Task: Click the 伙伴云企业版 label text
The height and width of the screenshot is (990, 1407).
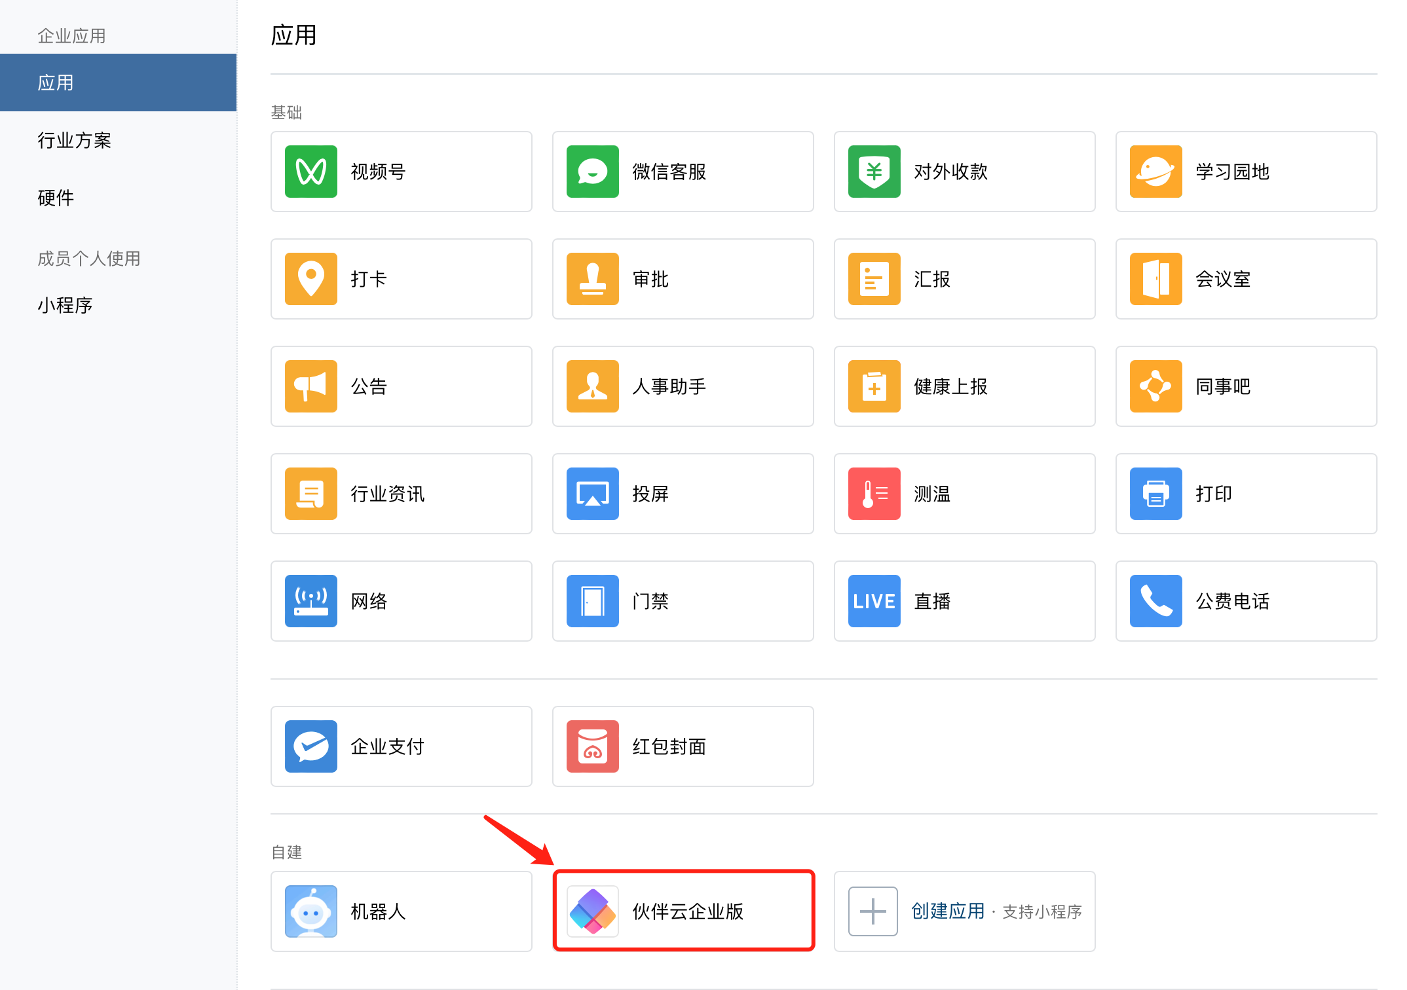Action: pos(687,911)
